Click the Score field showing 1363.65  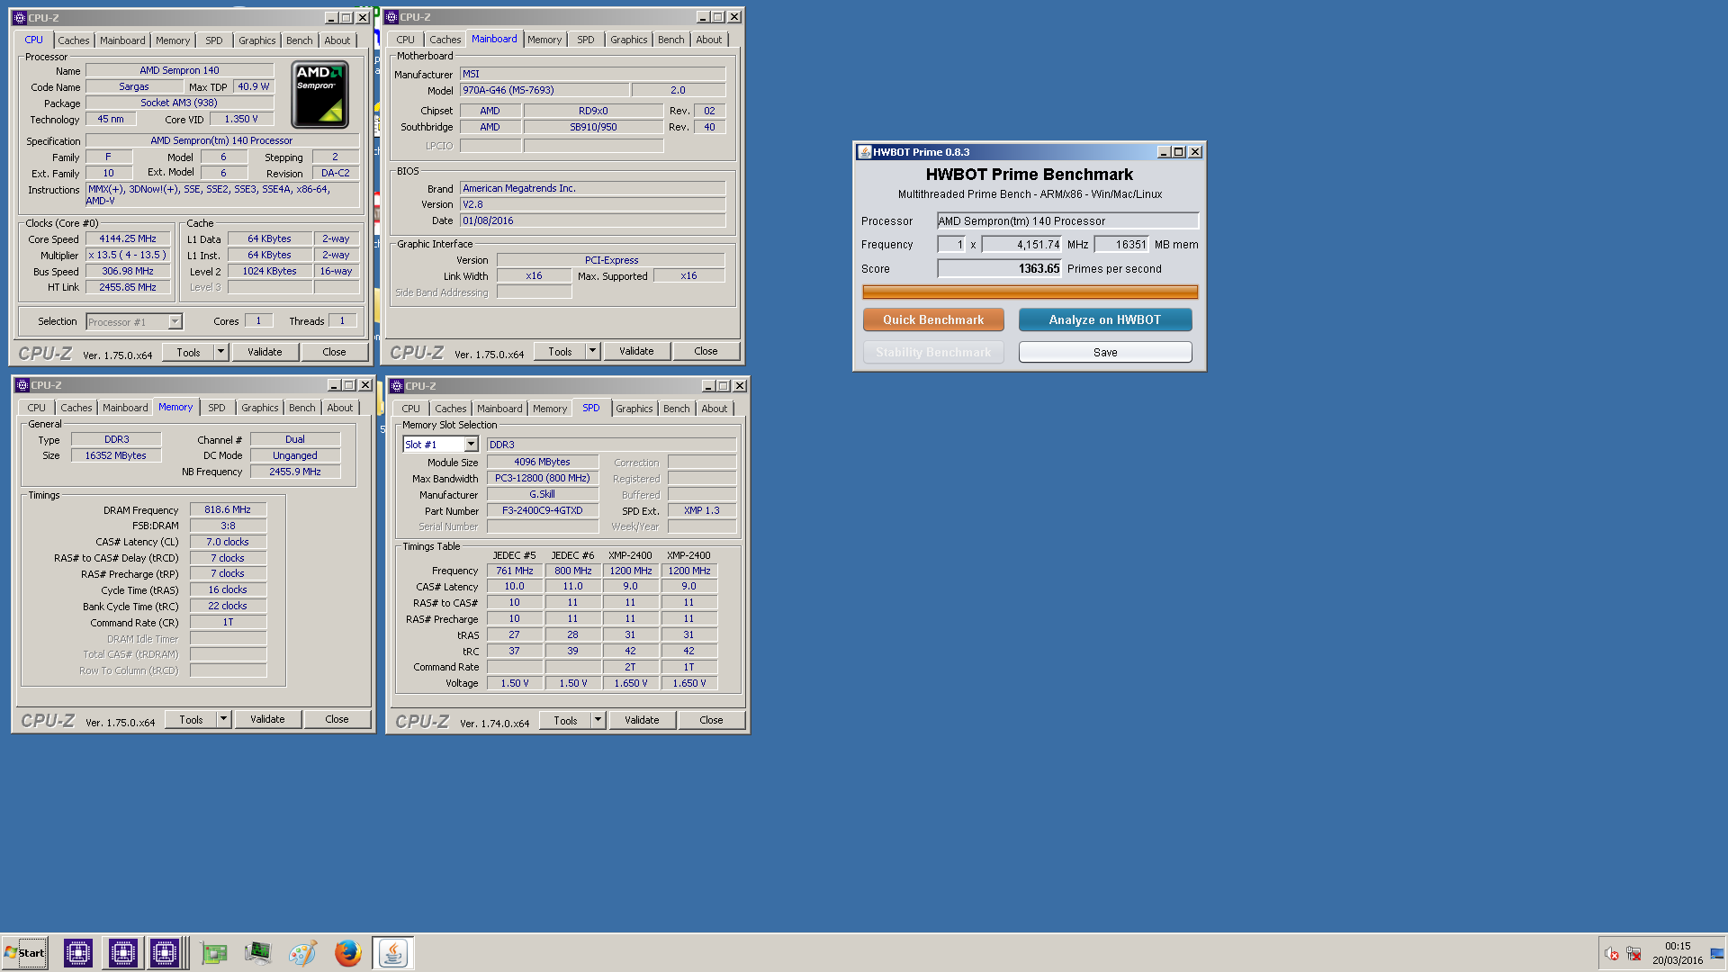[x=1000, y=268]
